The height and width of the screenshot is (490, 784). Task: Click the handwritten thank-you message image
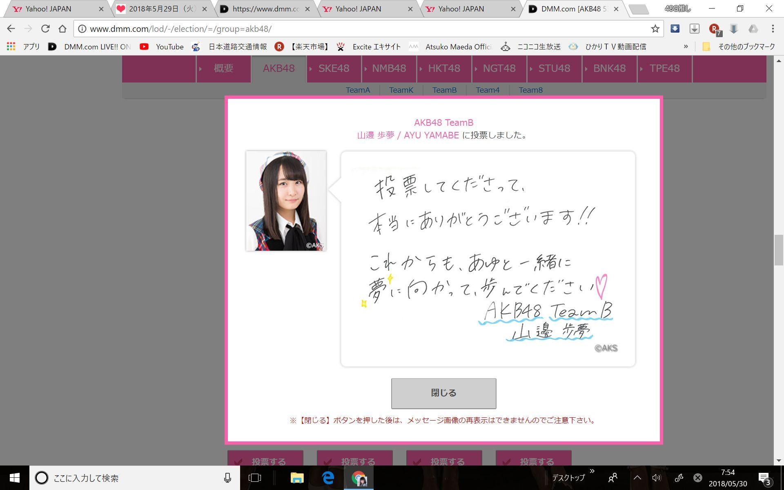click(x=488, y=259)
